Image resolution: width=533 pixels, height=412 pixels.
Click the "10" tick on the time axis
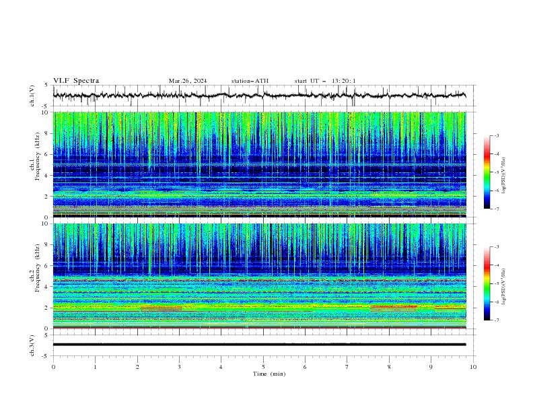pyautogui.click(x=473, y=367)
